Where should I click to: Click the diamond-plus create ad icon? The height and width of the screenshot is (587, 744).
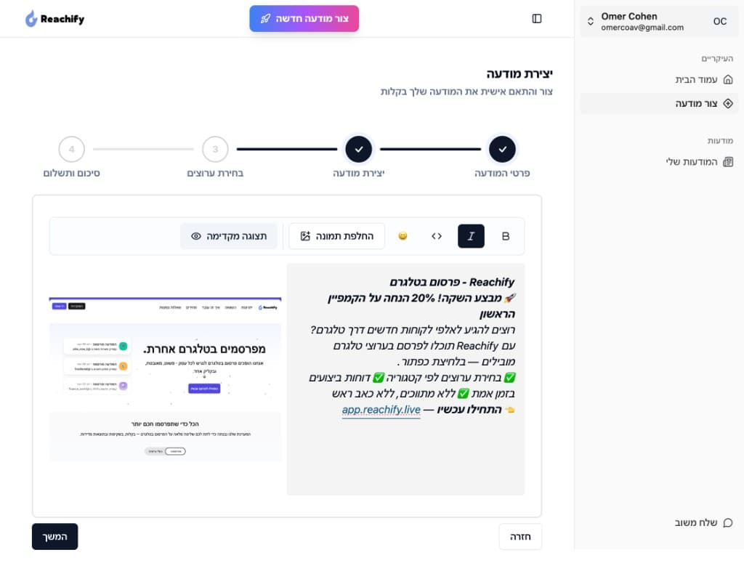728,103
